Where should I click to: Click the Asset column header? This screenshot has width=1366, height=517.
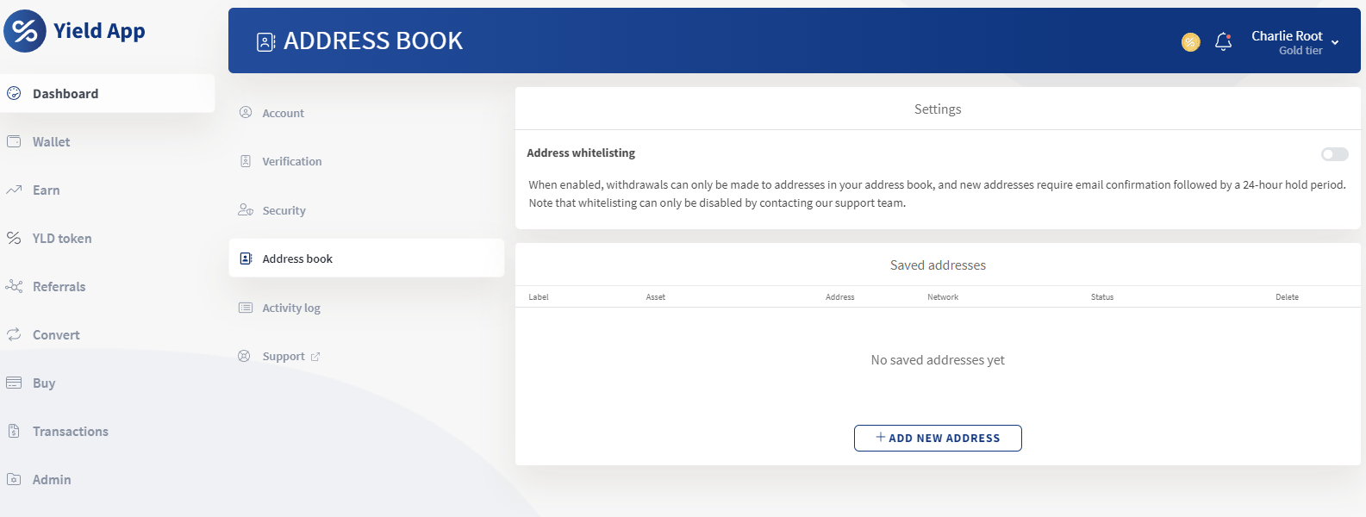[x=656, y=297]
